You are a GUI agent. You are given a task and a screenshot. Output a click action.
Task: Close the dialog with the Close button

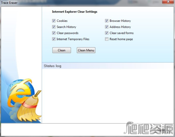pyautogui.click(x=161, y=130)
